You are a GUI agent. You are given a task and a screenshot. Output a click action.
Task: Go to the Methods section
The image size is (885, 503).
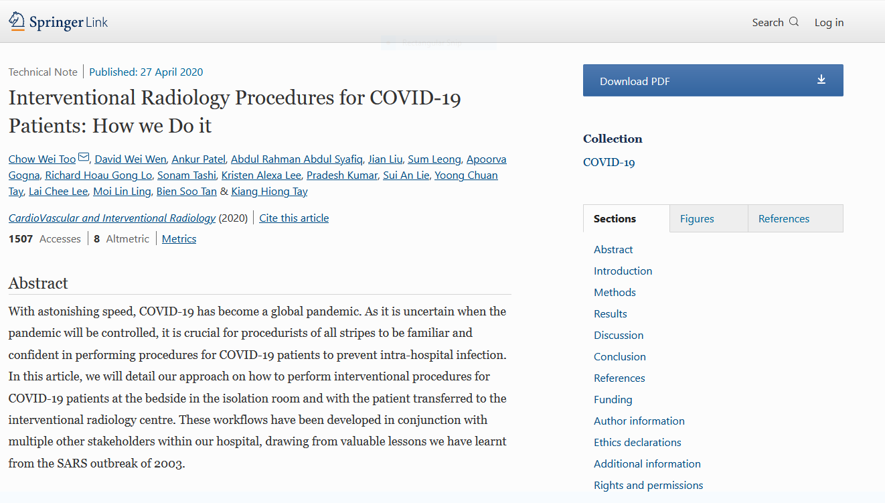coord(615,293)
